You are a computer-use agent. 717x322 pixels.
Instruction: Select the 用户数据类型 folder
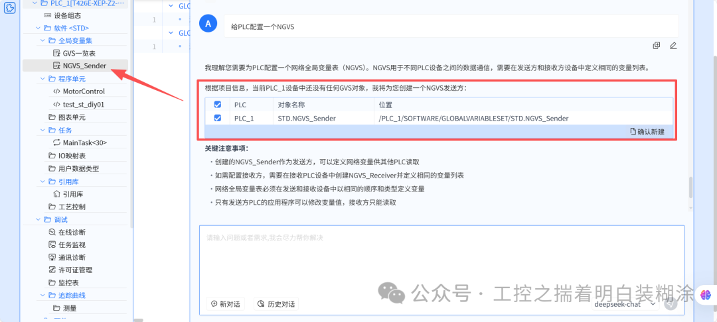73,168
